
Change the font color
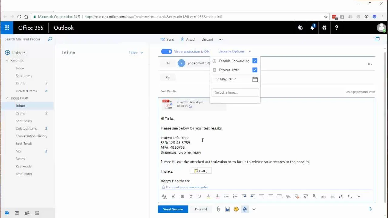coord(217,197)
